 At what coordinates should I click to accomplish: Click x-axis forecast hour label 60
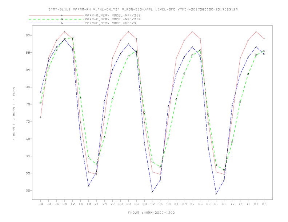200,204
